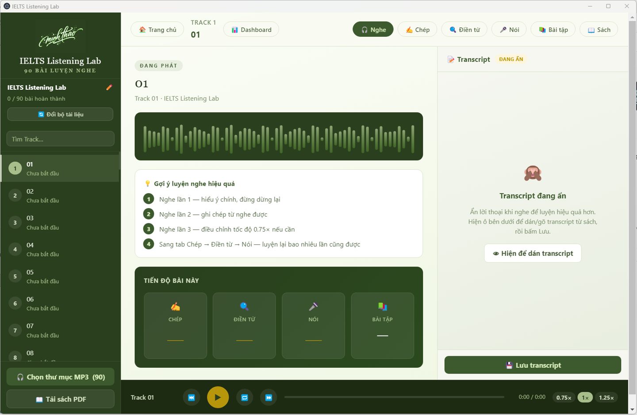Open the Nói tab
The width and height of the screenshot is (637, 415).
pyautogui.click(x=509, y=30)
